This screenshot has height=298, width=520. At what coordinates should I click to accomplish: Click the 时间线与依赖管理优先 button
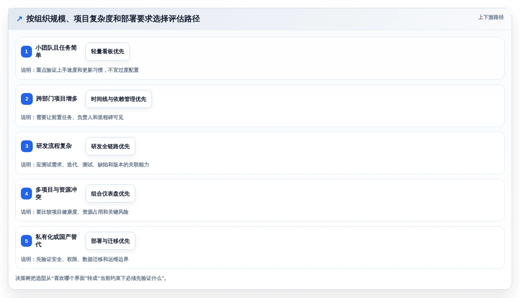(x=119, y=99)
